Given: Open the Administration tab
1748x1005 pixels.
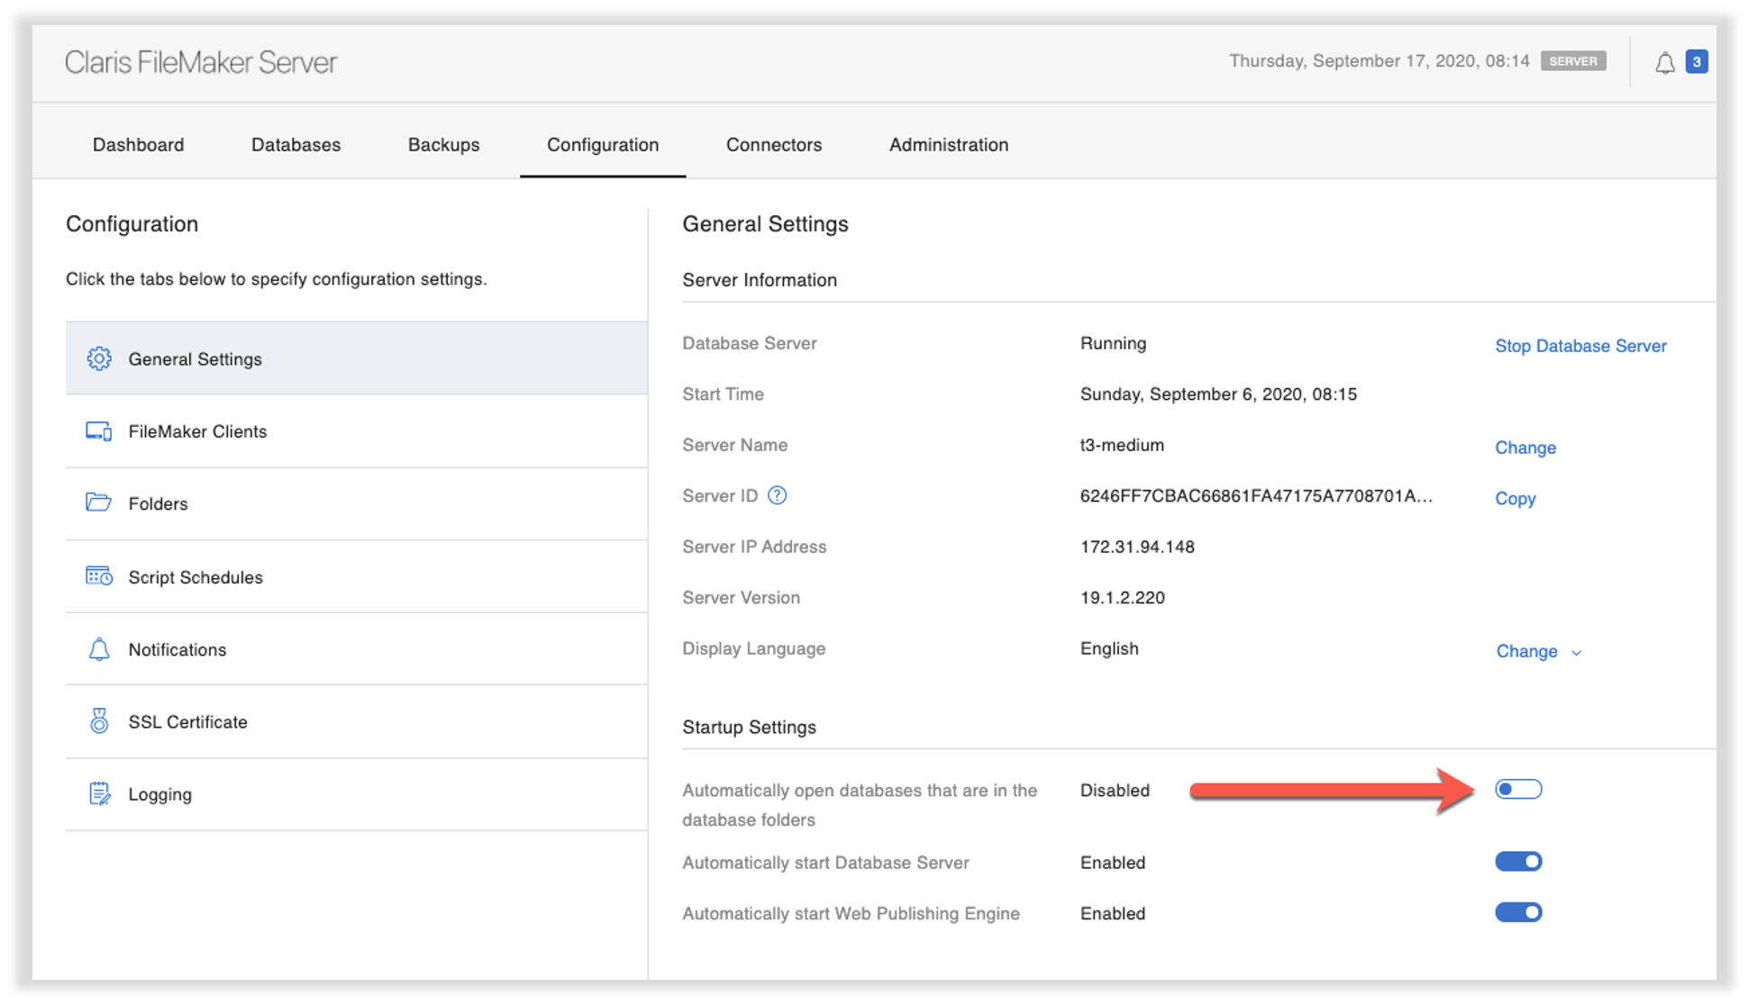Looking at the screenshot, I should coord(948,144).
